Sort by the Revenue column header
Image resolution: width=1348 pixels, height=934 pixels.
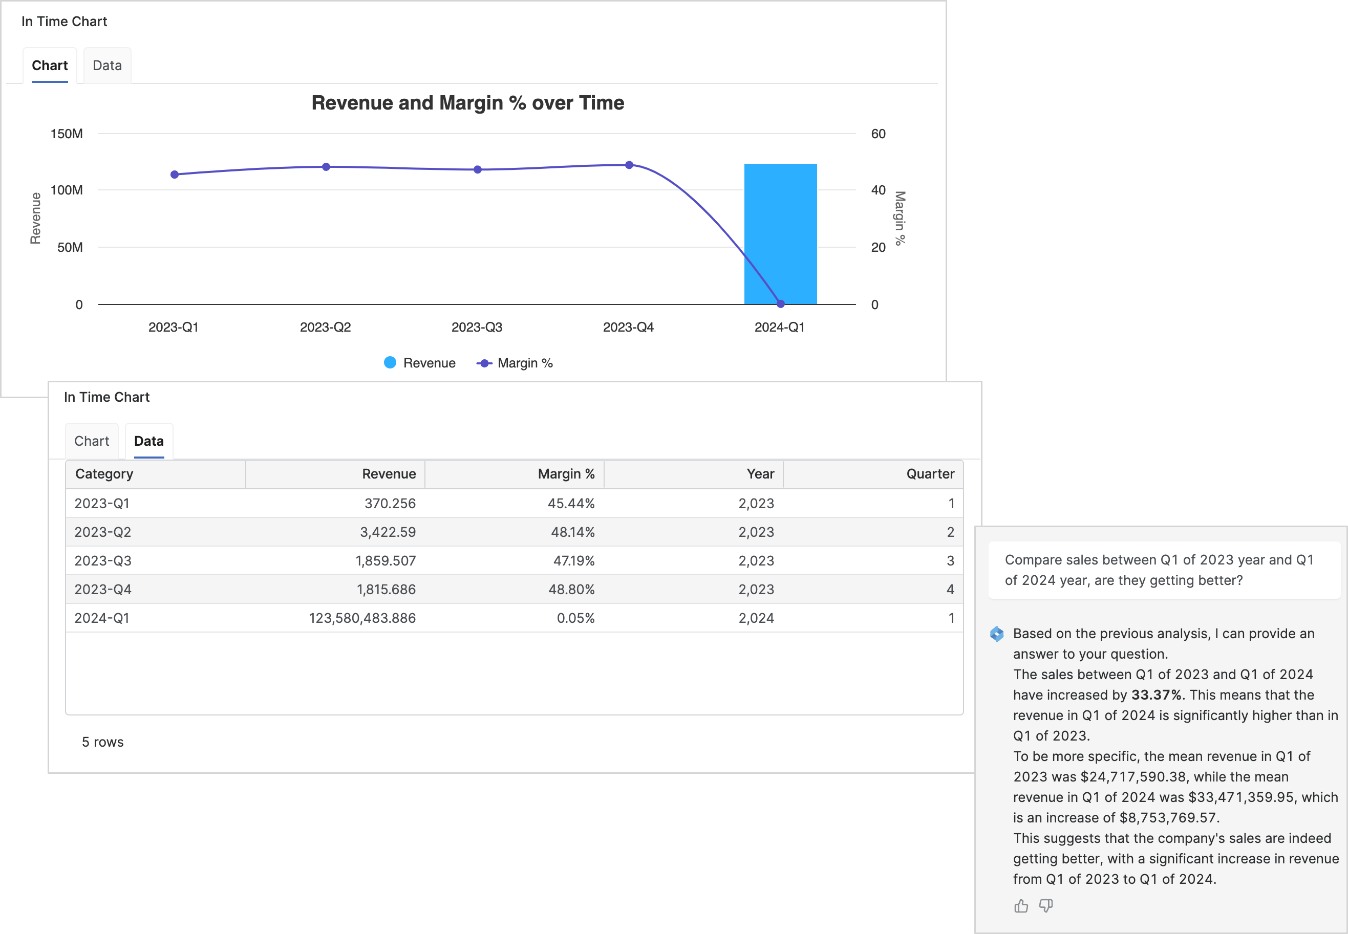coord(389,474)
